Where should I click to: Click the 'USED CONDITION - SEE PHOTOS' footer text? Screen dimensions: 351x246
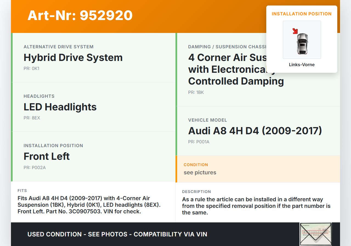[117, 234]
